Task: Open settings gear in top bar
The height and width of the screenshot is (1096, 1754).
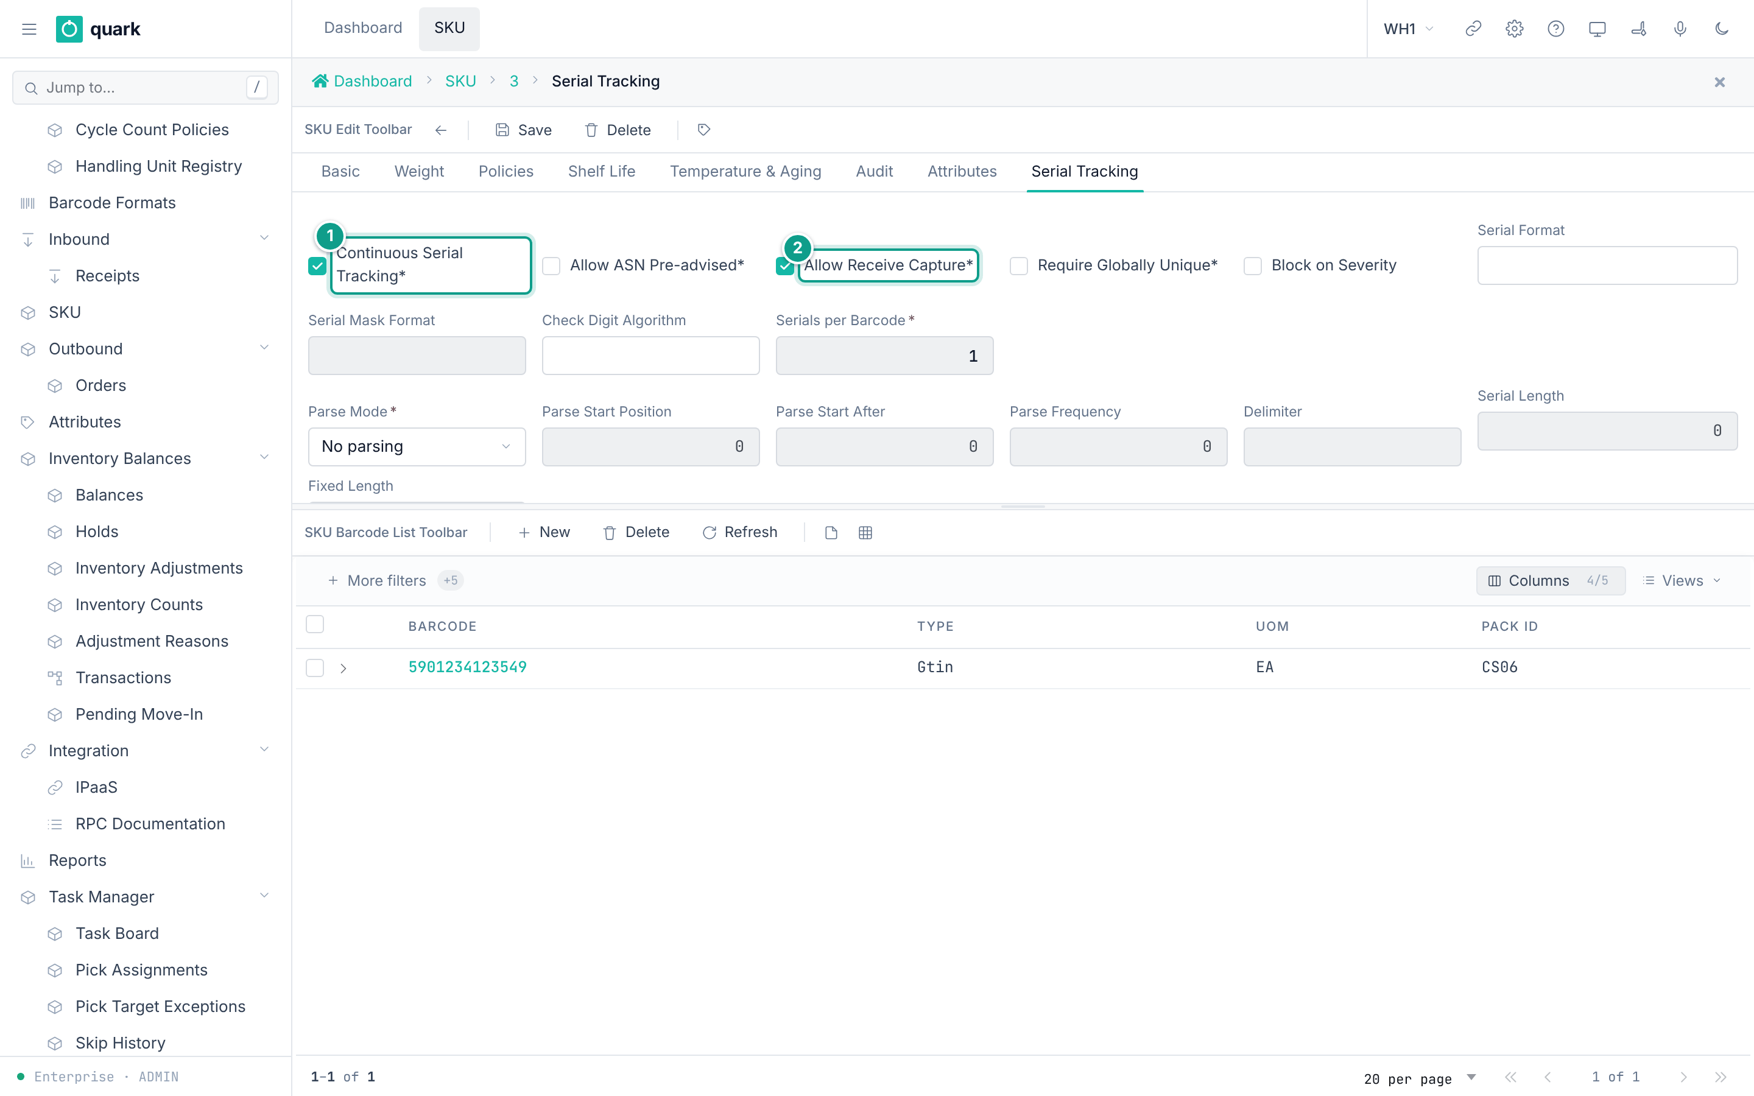Action: click(1514, 29)
